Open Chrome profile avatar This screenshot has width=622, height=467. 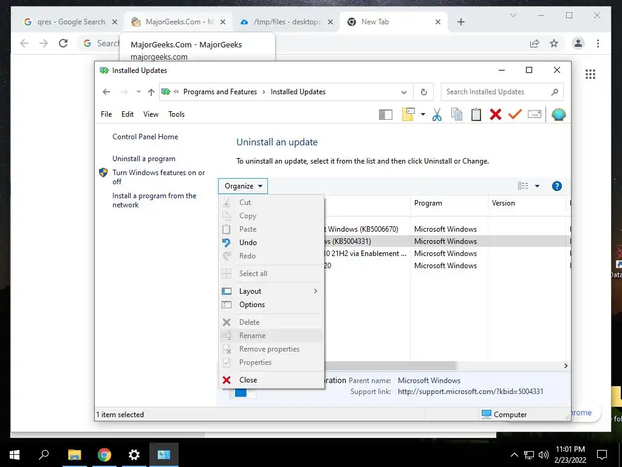(578, 43)
